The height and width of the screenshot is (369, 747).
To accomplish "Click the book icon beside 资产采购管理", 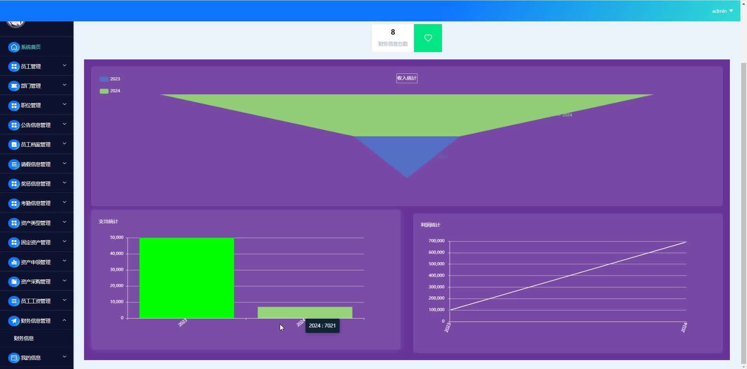I will [x=14, y=282].
